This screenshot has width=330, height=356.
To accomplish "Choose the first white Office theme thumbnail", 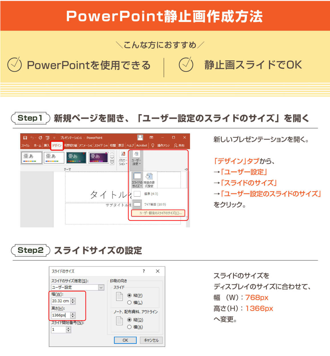I will click(31, 157).
